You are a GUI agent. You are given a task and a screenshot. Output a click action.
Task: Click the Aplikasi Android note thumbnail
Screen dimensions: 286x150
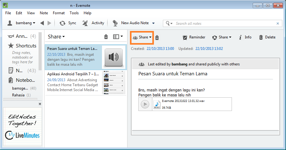(x=114, y=82)
